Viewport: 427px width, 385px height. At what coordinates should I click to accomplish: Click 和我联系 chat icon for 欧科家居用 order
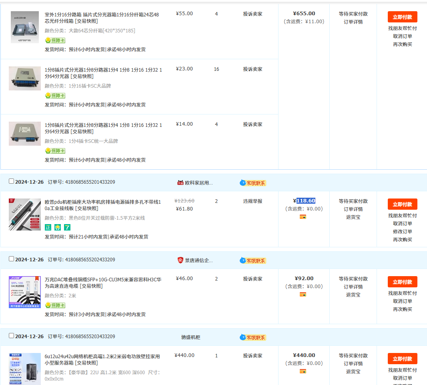253,183
